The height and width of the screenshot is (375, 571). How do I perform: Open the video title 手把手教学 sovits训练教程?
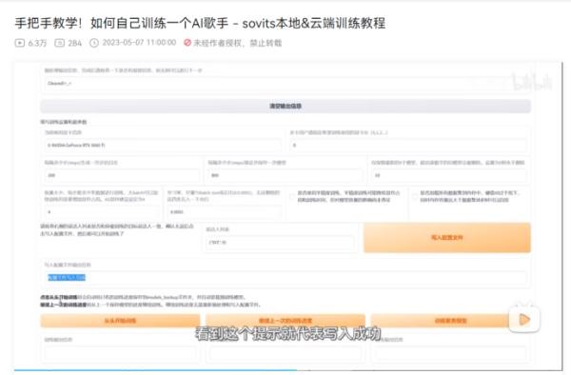point(200,23)
